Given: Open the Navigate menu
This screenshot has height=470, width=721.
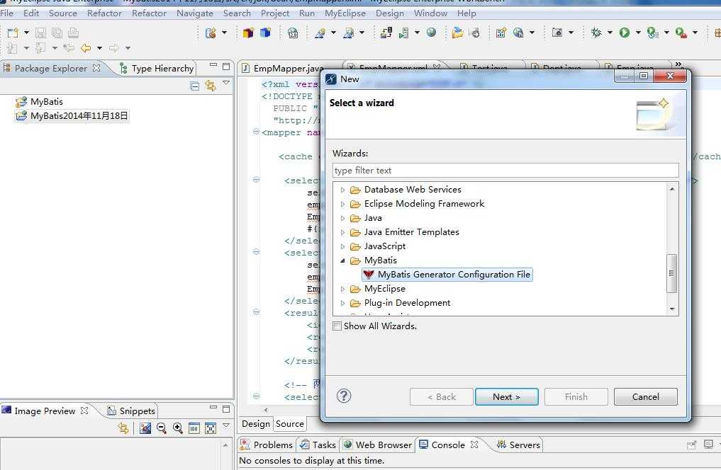Looking at the screenshot, I should 194,13.
